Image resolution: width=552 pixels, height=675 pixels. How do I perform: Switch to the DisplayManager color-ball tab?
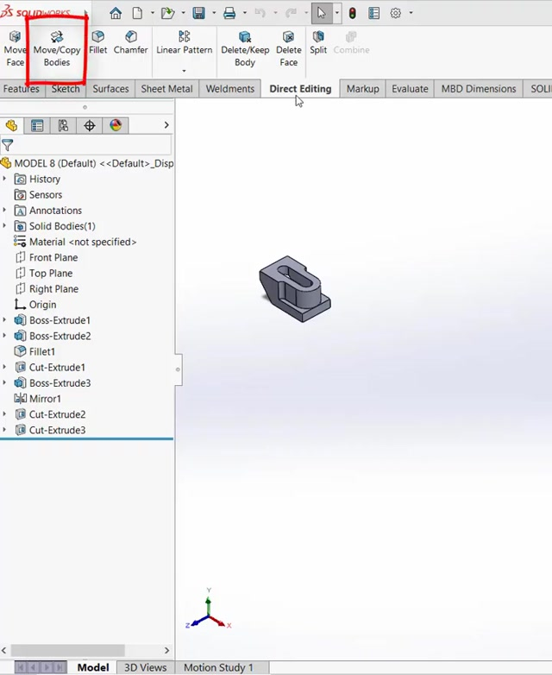[x=116, y=126]
